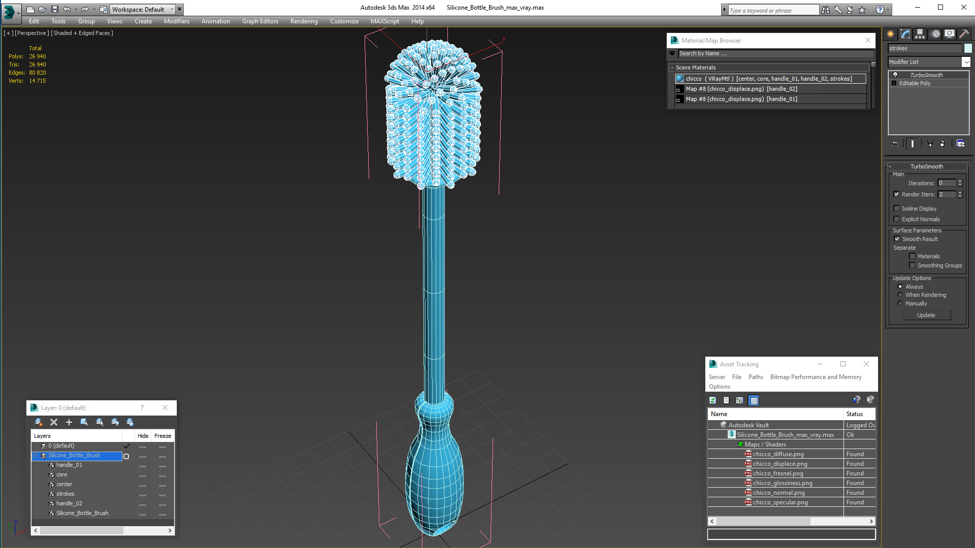The width and height of the screenshot is (975, 548).
Task: Toggle the Render Iters checkbox
Action: click(897, 194)
